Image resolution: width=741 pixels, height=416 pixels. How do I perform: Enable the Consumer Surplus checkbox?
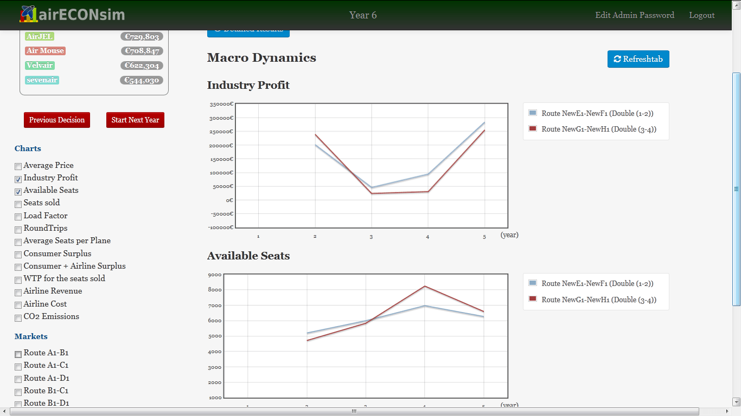[x=18, y=255]
